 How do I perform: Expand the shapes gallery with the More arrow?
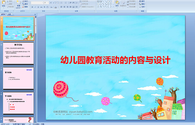coord(113,6)
